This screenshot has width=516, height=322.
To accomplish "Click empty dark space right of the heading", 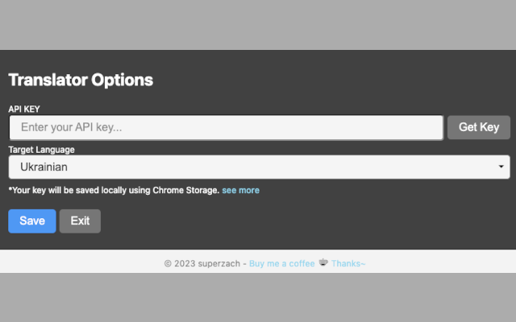I will point(339,80).
